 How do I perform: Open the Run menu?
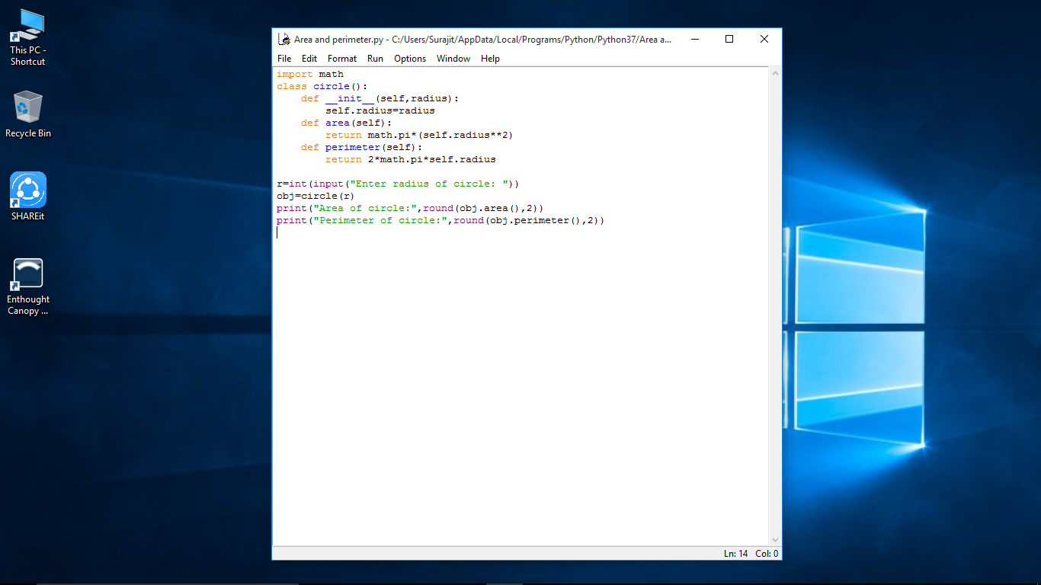pyautogui.click(x=375, y=59)
